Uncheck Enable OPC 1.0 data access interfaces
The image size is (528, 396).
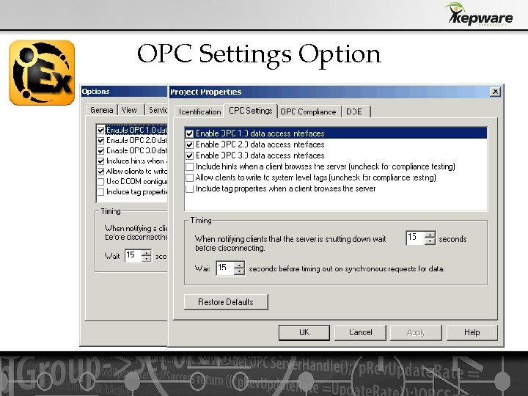coord(190,133)
